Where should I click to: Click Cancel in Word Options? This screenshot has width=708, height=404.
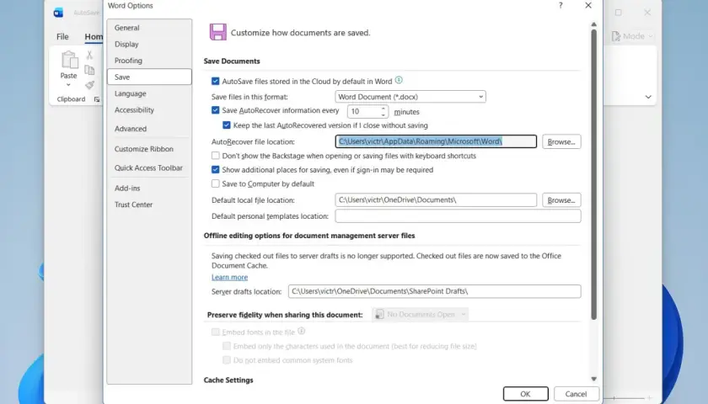click(577, 394)
